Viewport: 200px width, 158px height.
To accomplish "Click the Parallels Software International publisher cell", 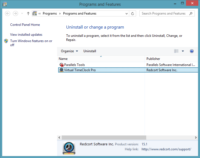I will [x=171, y=65].
